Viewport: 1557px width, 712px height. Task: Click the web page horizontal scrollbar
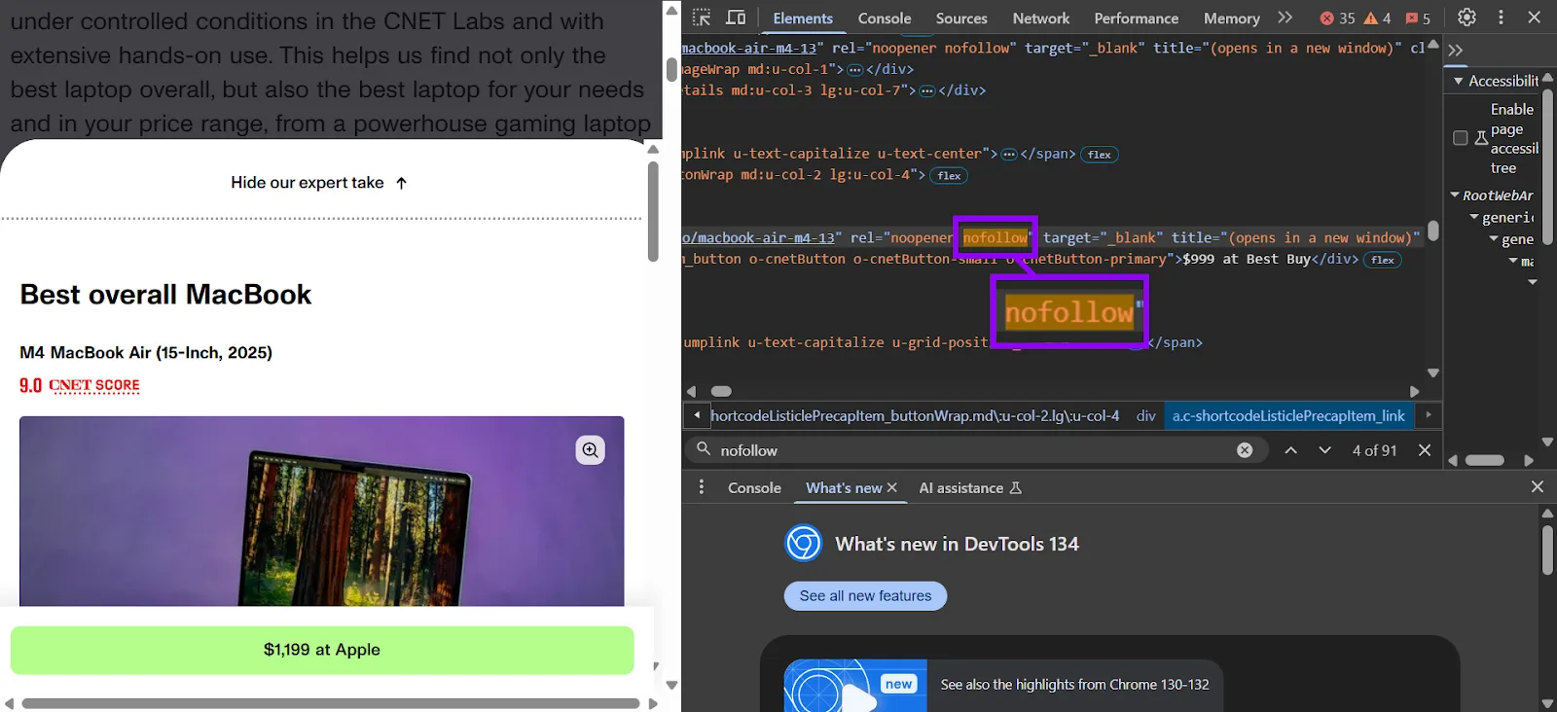click(330, 703)
